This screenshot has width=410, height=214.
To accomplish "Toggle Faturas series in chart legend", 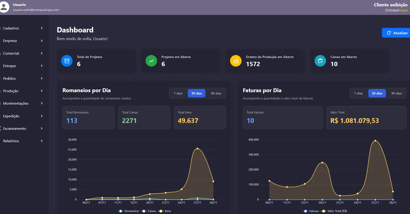I will pyautogui.click(x=311, y=211).
